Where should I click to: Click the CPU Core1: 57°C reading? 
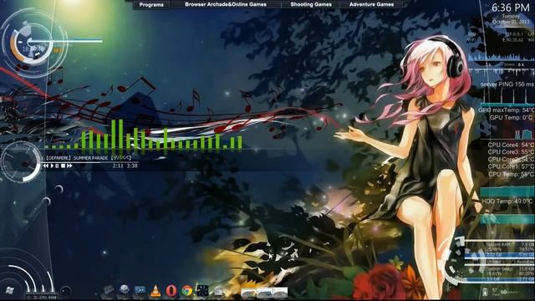pos(511,166)
